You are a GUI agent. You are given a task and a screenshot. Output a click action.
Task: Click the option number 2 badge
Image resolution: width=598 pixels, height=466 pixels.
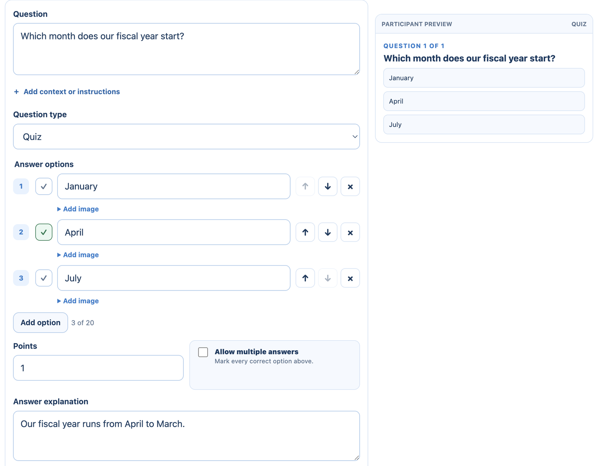(x=21, y=232)
